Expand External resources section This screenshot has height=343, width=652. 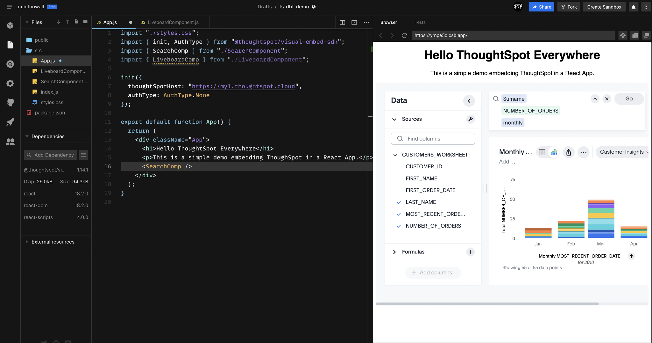[27, 242]
